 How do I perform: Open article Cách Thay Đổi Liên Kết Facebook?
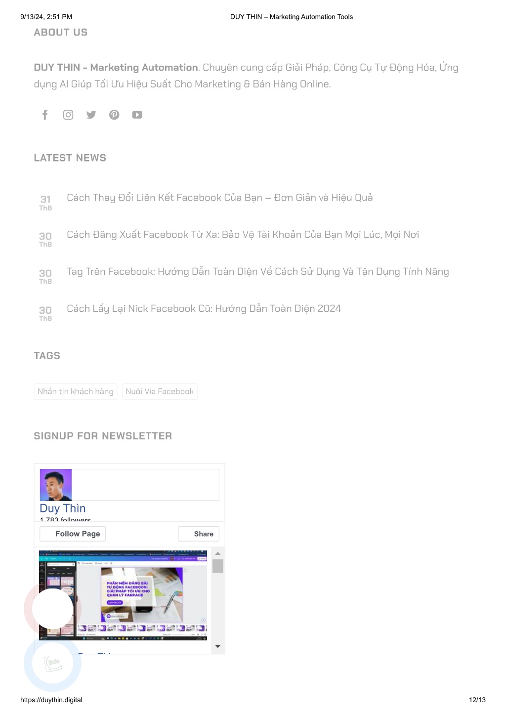click(x=220, y=198)
